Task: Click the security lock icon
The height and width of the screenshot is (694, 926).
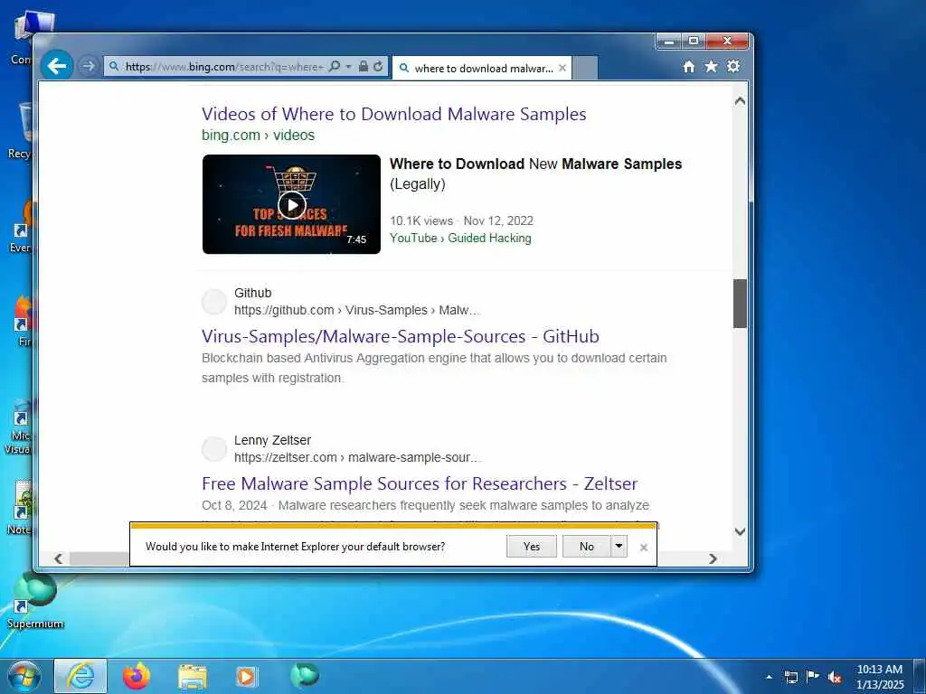Action: click(364, 66)
